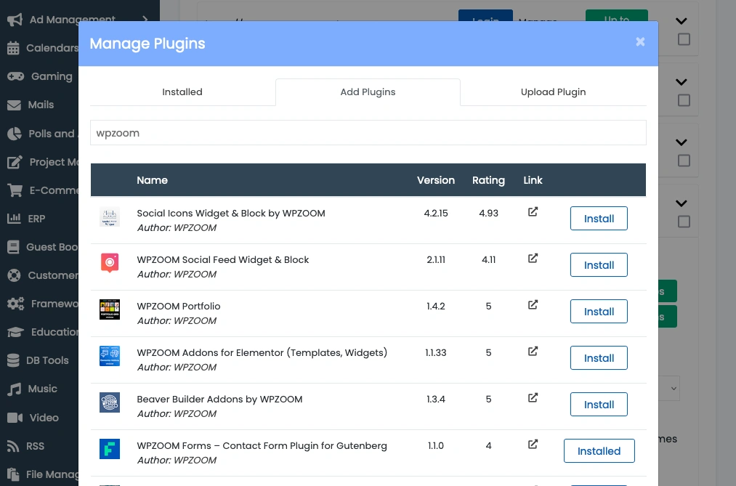
Task: Install WPZOOM Addons for Elementor
Action: point(599,358)
